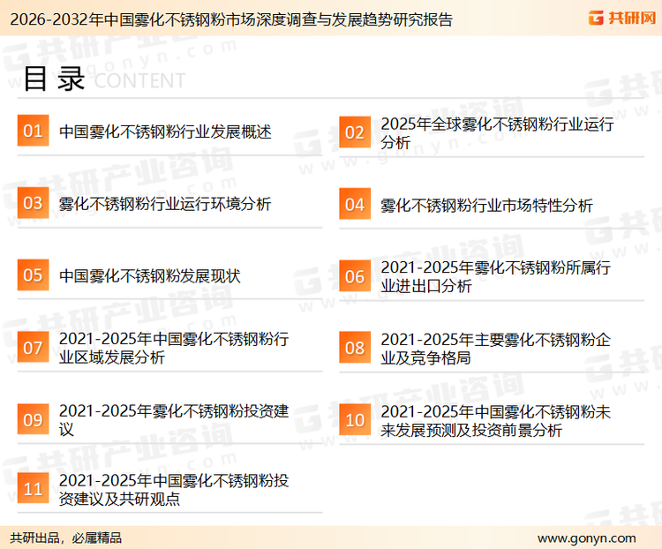The image size is (662, 549).
Task: Click the orange 05 number badge
Action: click(33, 274)
